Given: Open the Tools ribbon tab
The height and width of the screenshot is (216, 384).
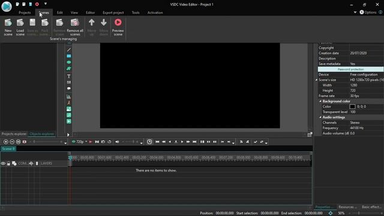Looking at the screenshot, I should tap(136, 13).
